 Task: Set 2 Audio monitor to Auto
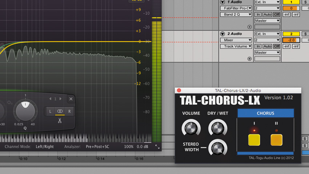(x=267, y=46)
